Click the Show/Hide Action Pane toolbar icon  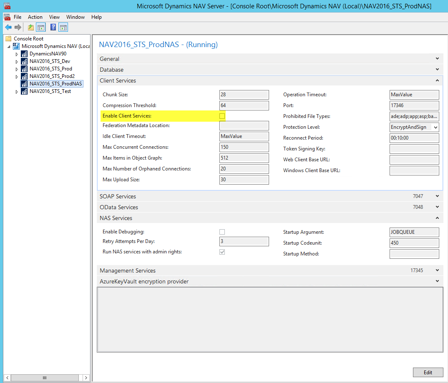tap(63, 27)
